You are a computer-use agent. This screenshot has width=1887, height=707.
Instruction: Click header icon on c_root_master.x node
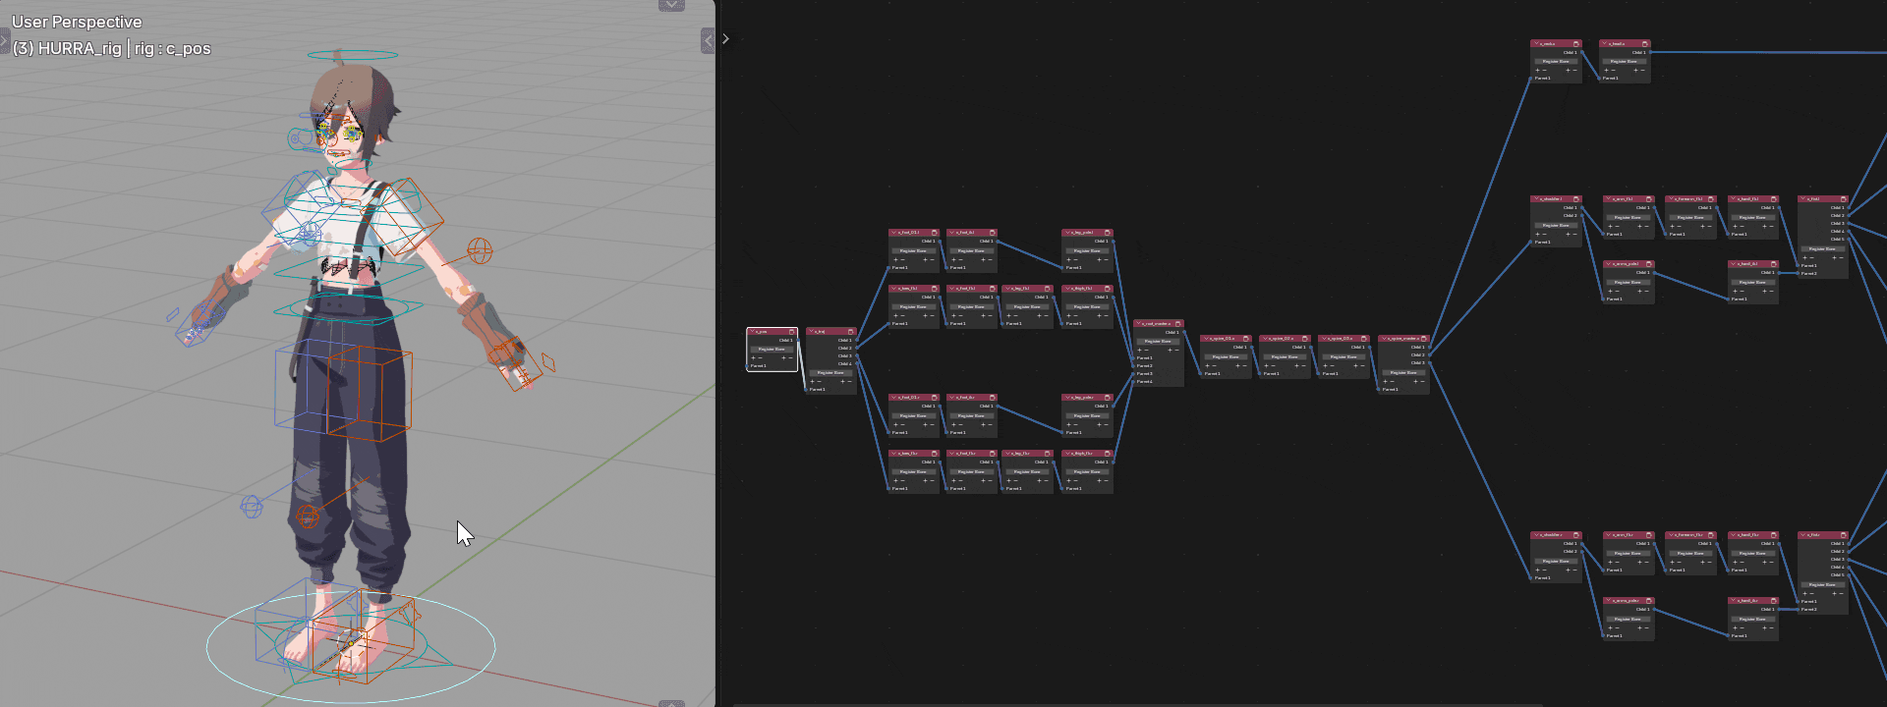click(1178, 324)
